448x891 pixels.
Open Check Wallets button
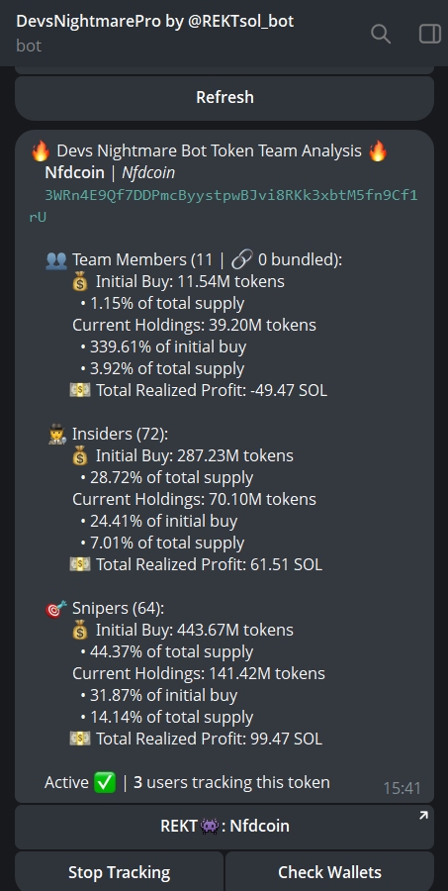330,871
